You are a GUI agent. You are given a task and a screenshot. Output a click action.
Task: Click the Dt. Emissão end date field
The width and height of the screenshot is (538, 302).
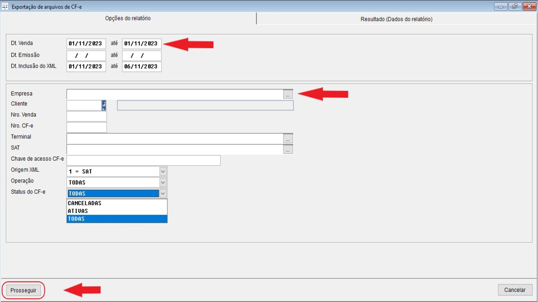pyautogui.click(x=142, y=55)
